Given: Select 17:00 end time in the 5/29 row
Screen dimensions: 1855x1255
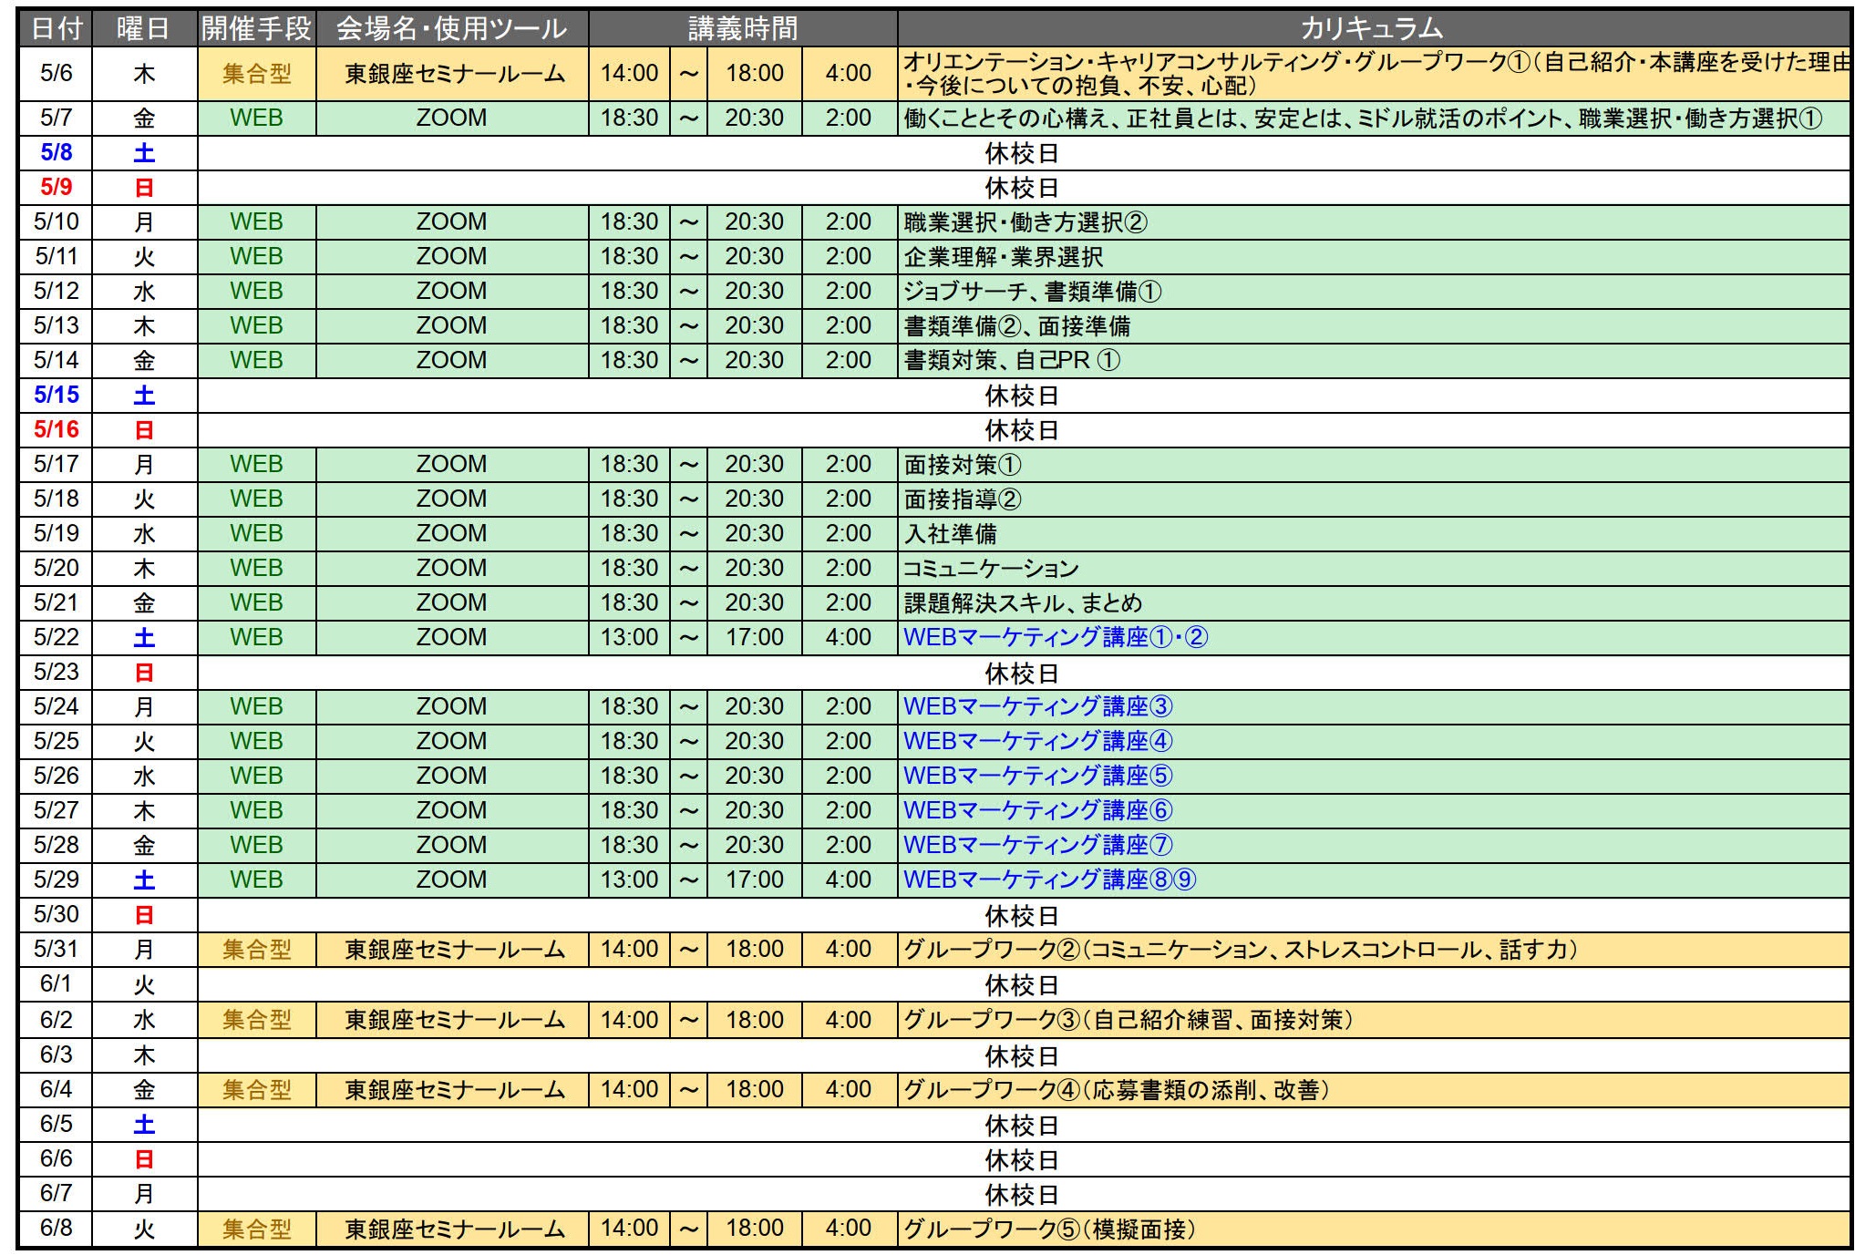Looking at the screenshot, I should (754, 880).
